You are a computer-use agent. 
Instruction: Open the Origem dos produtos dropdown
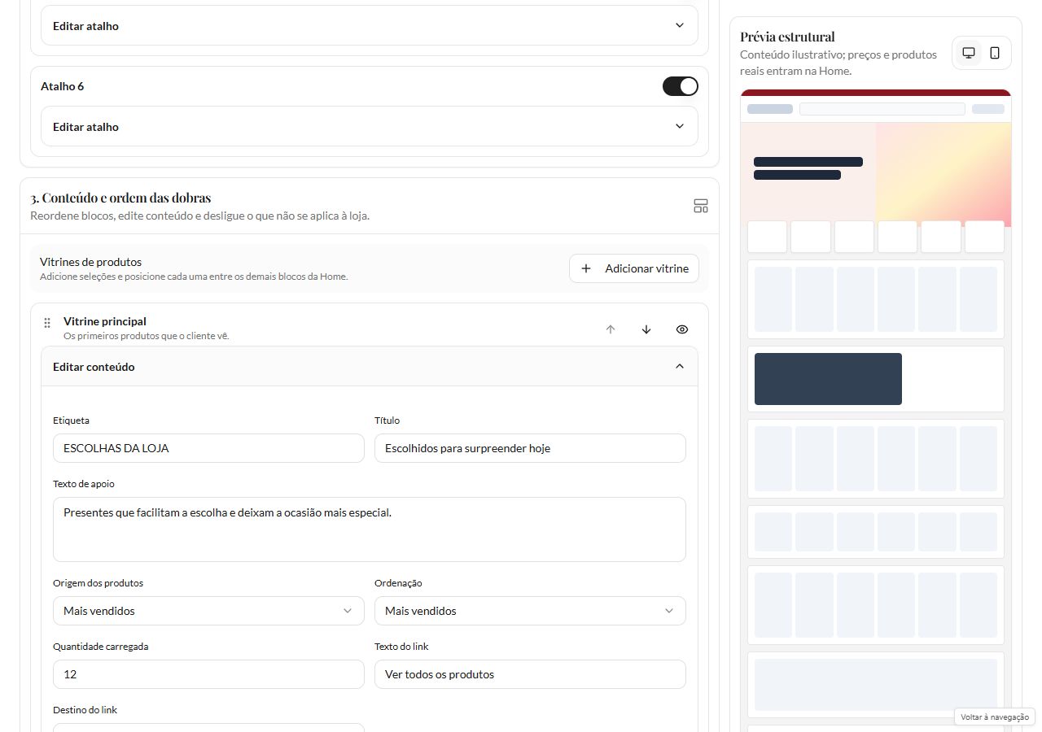[208, 611]
